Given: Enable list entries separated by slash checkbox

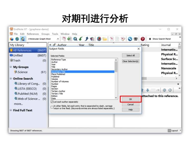Looking at the screenshot, I should 52,107.
